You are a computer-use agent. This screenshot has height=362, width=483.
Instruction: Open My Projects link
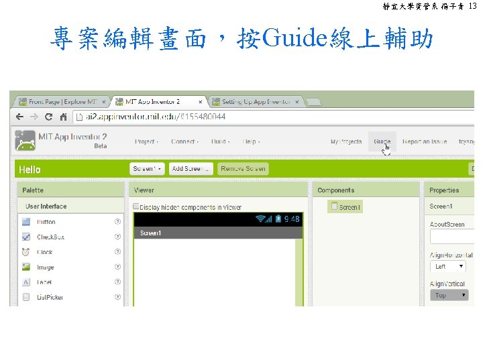coord(346,141)
